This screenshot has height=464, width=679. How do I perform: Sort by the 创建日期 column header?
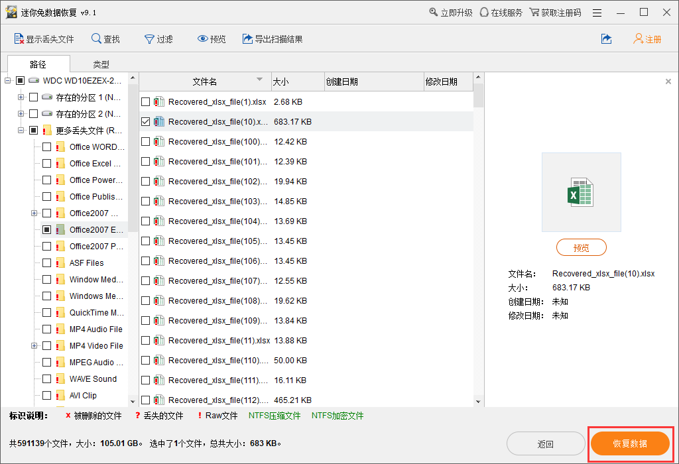pyautogui.click(x=374, y=82)
